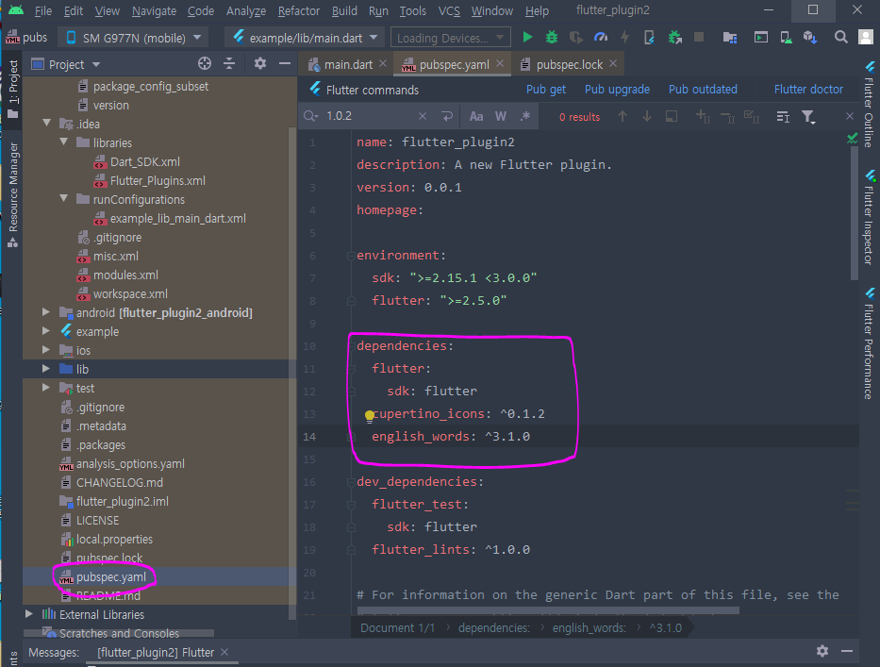Open Project panel settings gear
Image resolution: width=880 pixels, height=667 pixels.
tap(259, 63)
